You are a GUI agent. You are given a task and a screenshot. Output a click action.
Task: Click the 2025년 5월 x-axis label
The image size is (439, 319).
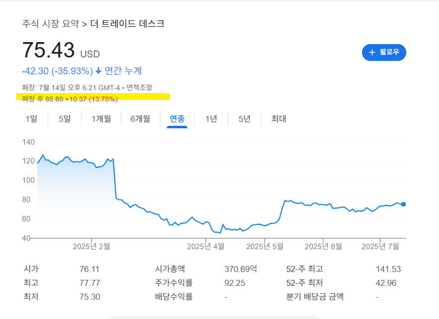point(265,246)
